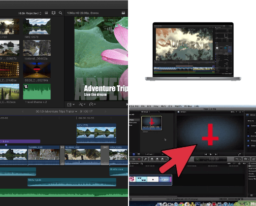The width and height of the screenshot is (256, 206).
Task: Open the View menu in lower window
Action: click(x=156, y=106)
